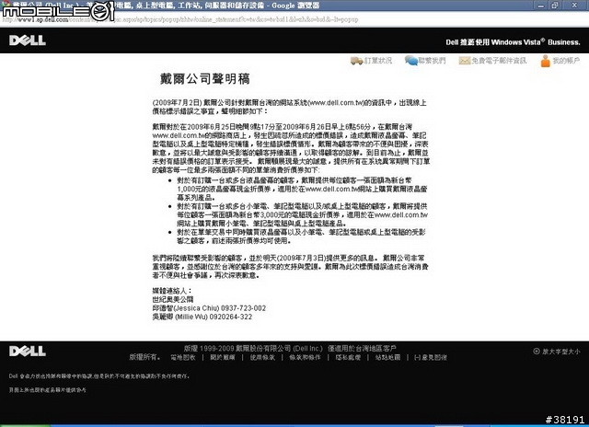Screen dimensions: 589x427
Task: Open the 意見回饋 footer link
Action: 431,357
